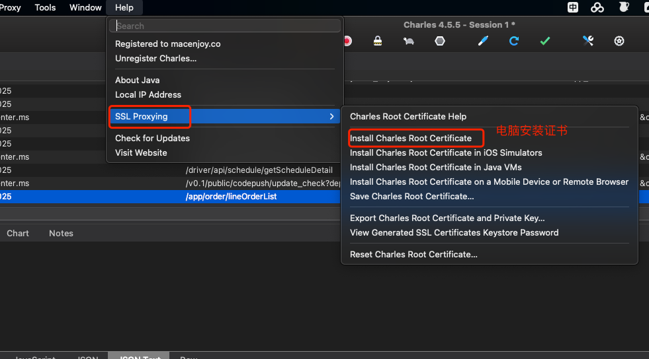
Task: Select Local IP Address
Action: [148, 94]
